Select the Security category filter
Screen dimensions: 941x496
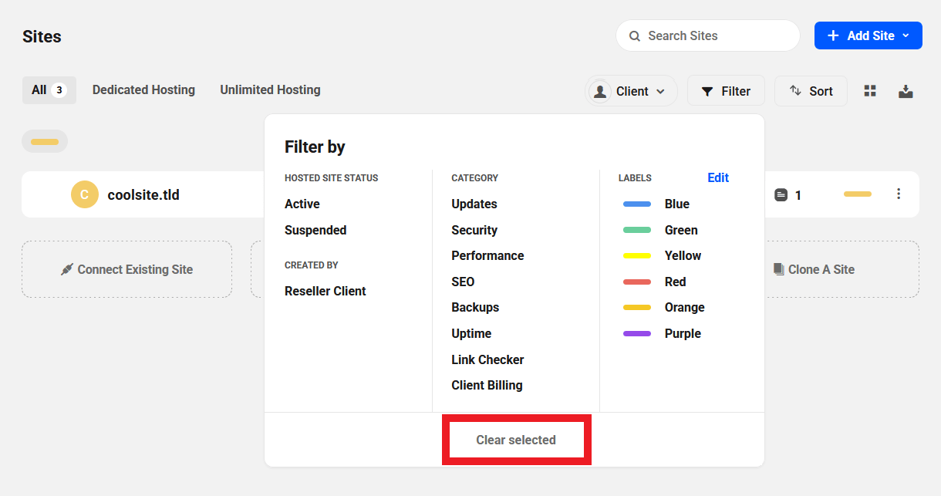474,230
